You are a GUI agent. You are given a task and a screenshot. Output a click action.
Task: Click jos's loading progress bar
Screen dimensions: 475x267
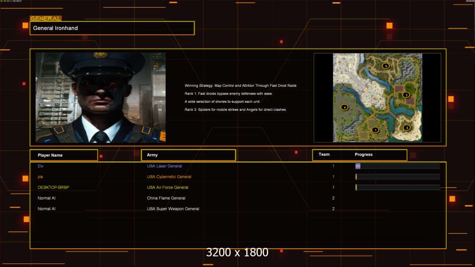(x=398, y=177)
